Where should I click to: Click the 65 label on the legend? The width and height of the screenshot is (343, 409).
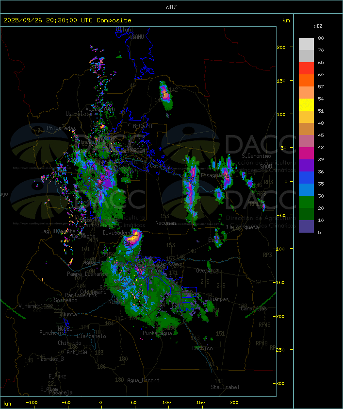(321, 62)
